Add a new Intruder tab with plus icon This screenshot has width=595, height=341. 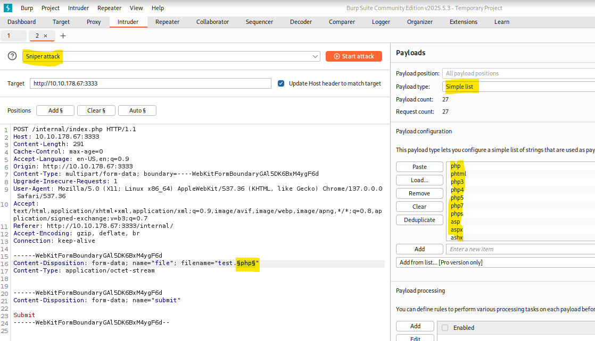[x=63, y=36]
